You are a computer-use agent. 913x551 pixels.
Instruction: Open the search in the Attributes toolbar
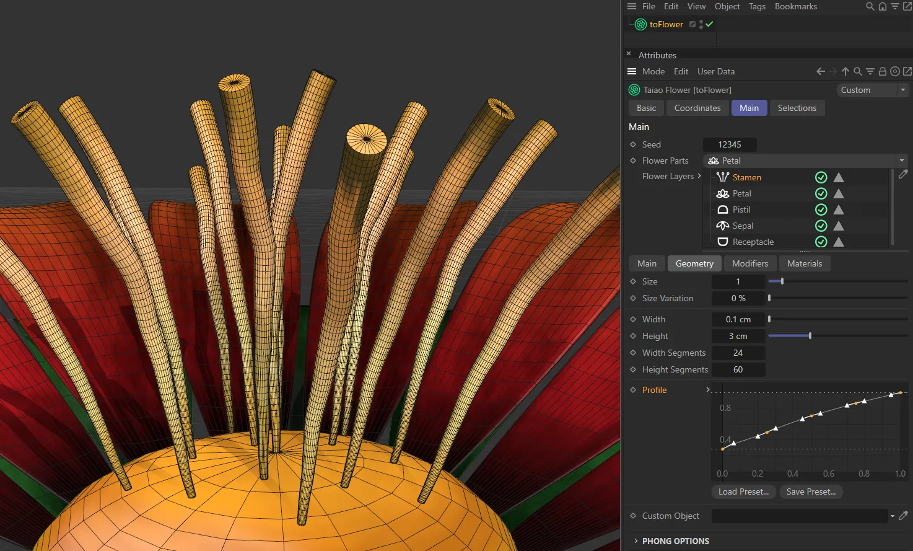pyautogui.click(x=858, y=71)
